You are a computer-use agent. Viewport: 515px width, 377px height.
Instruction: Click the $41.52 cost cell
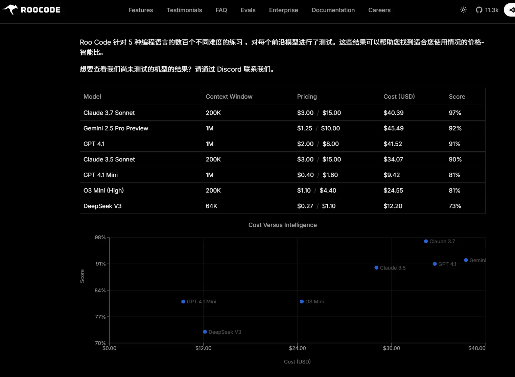[x=393, y=144]
